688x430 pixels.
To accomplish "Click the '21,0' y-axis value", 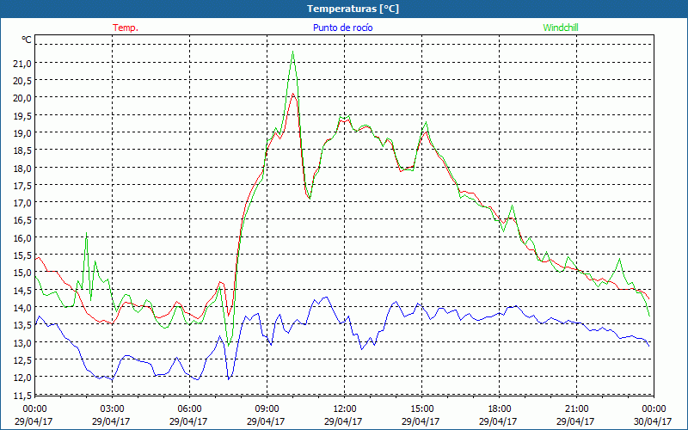I will (x=22, y=63).
